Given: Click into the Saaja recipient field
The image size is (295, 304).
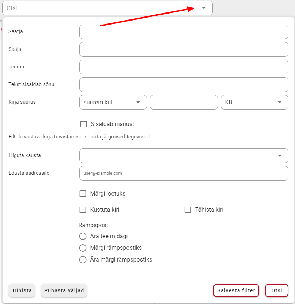Looking at the screenshot, I should [184, 49].
